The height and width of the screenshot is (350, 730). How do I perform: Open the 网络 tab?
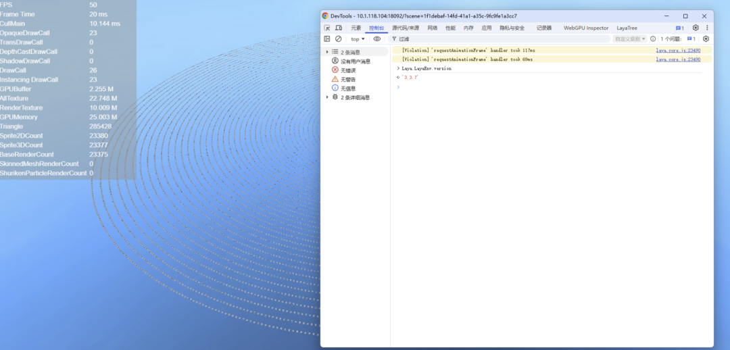tap(433, 28)
